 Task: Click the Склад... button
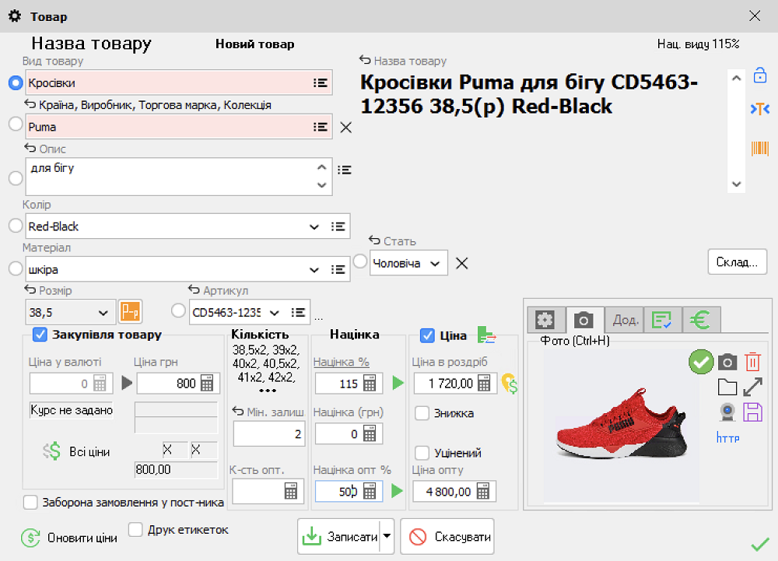click(737, 262)
